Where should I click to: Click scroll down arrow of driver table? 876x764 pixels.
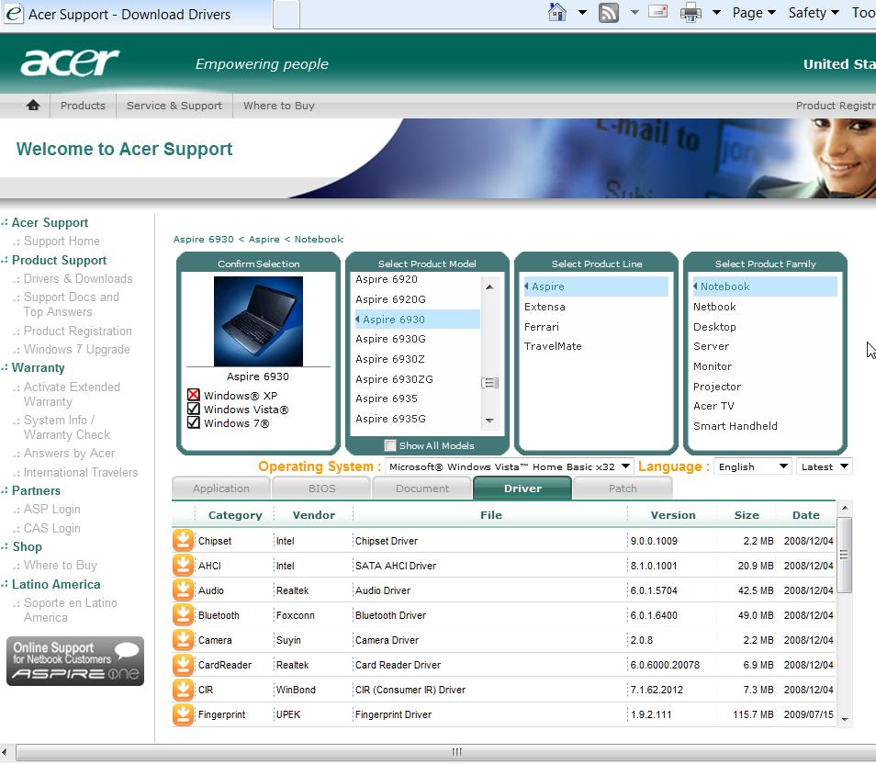[x=844, y=720]
